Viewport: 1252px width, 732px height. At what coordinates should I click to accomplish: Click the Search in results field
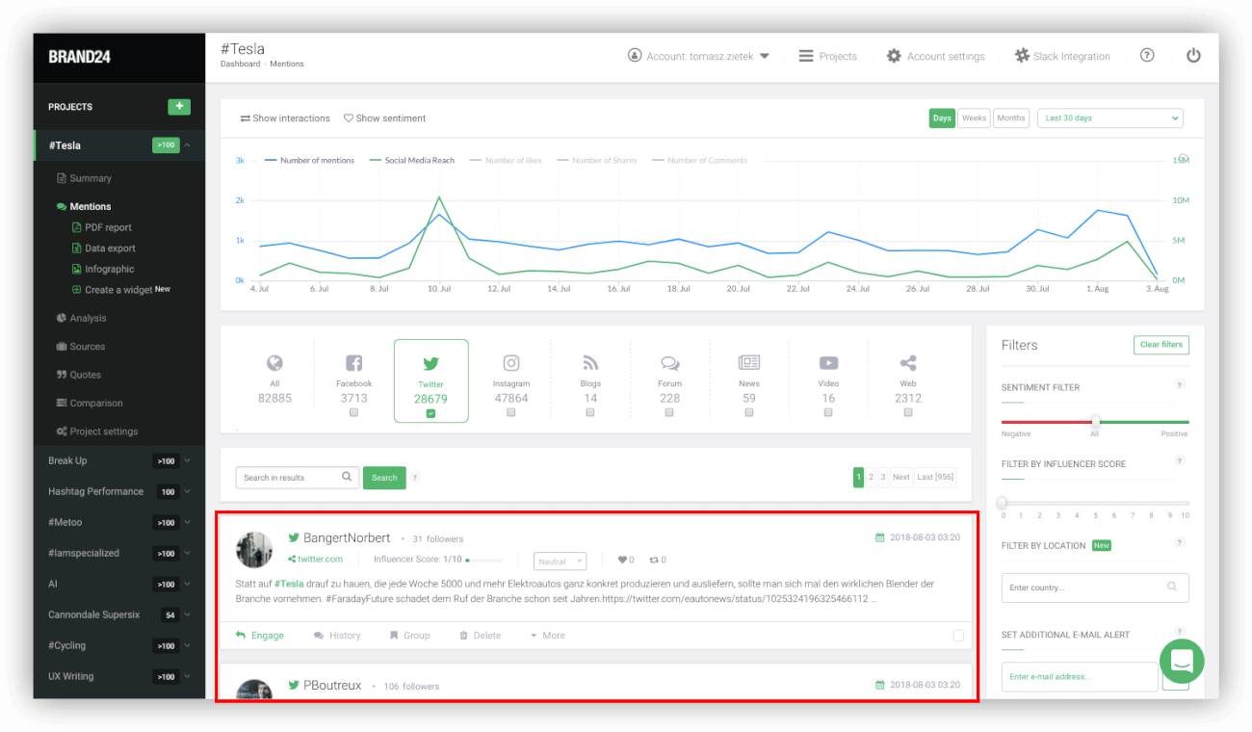point(298,478)
